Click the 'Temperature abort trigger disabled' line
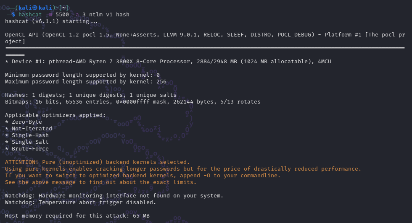 tap(80, 202)
